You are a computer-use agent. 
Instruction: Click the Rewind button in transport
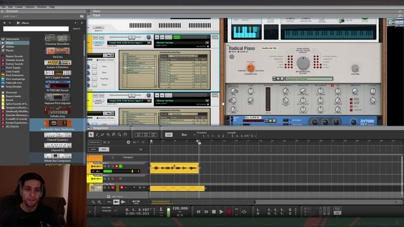(x=199, y=212)
